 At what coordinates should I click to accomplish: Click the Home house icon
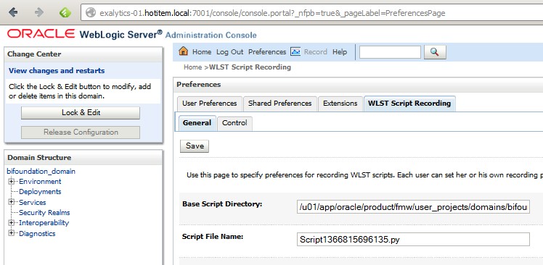183,51
